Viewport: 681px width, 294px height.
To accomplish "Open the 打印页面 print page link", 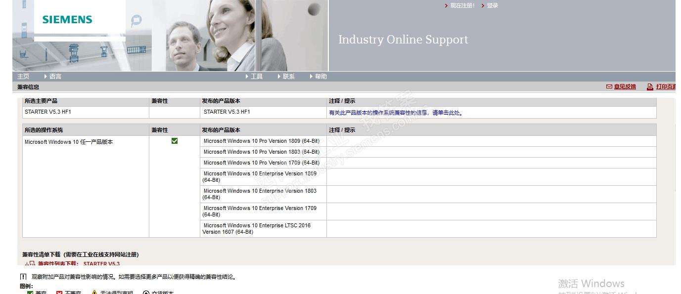I will 666,87.
